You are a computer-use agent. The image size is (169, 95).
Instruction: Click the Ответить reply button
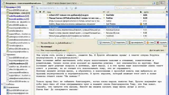pyautogui.click(x=104, y=42)
